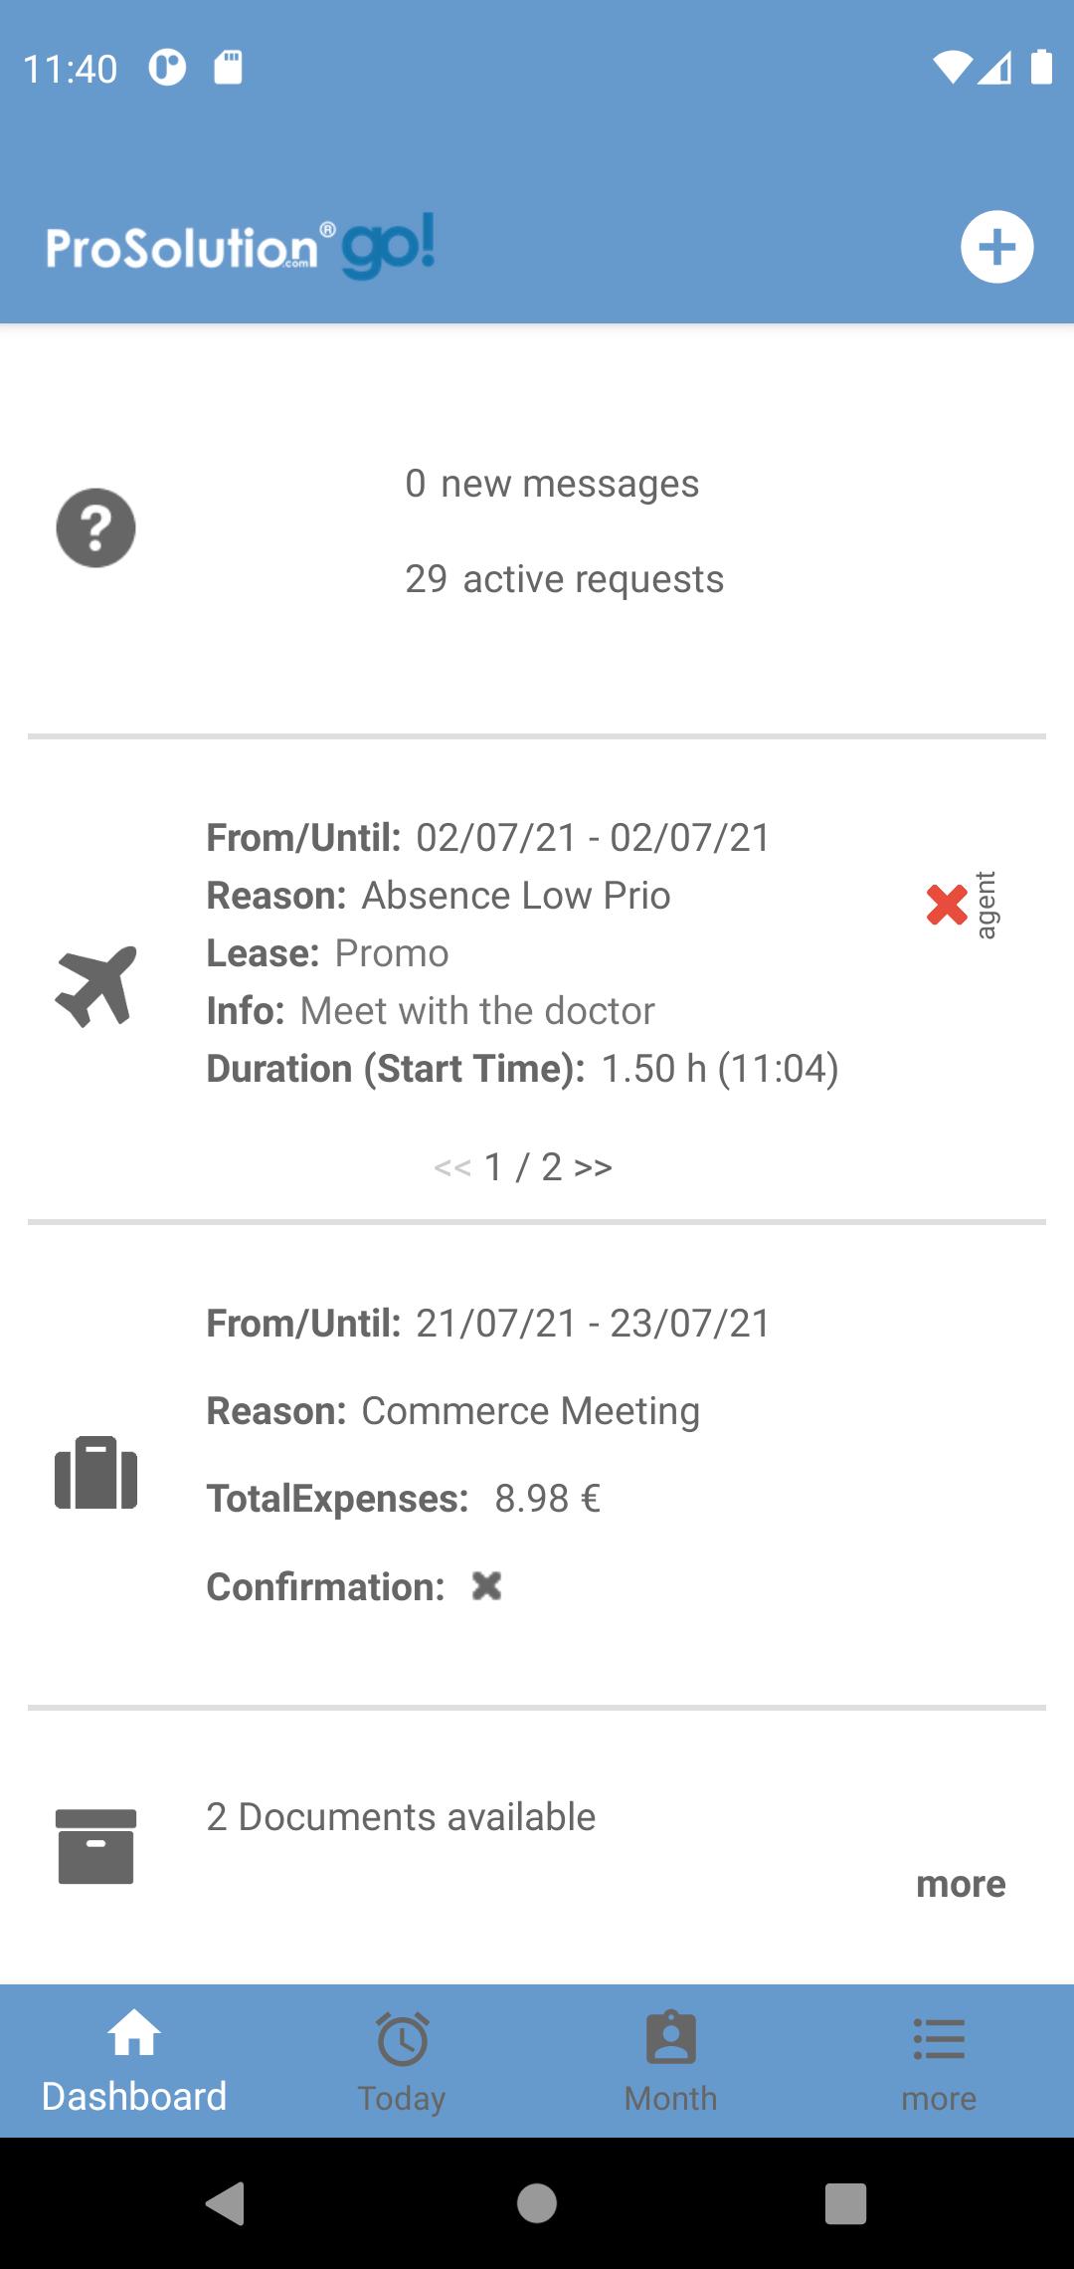The image size is (1074, 2269).
Task: Go to next absence with >> arrows
Action: [x=593, y=1166]
